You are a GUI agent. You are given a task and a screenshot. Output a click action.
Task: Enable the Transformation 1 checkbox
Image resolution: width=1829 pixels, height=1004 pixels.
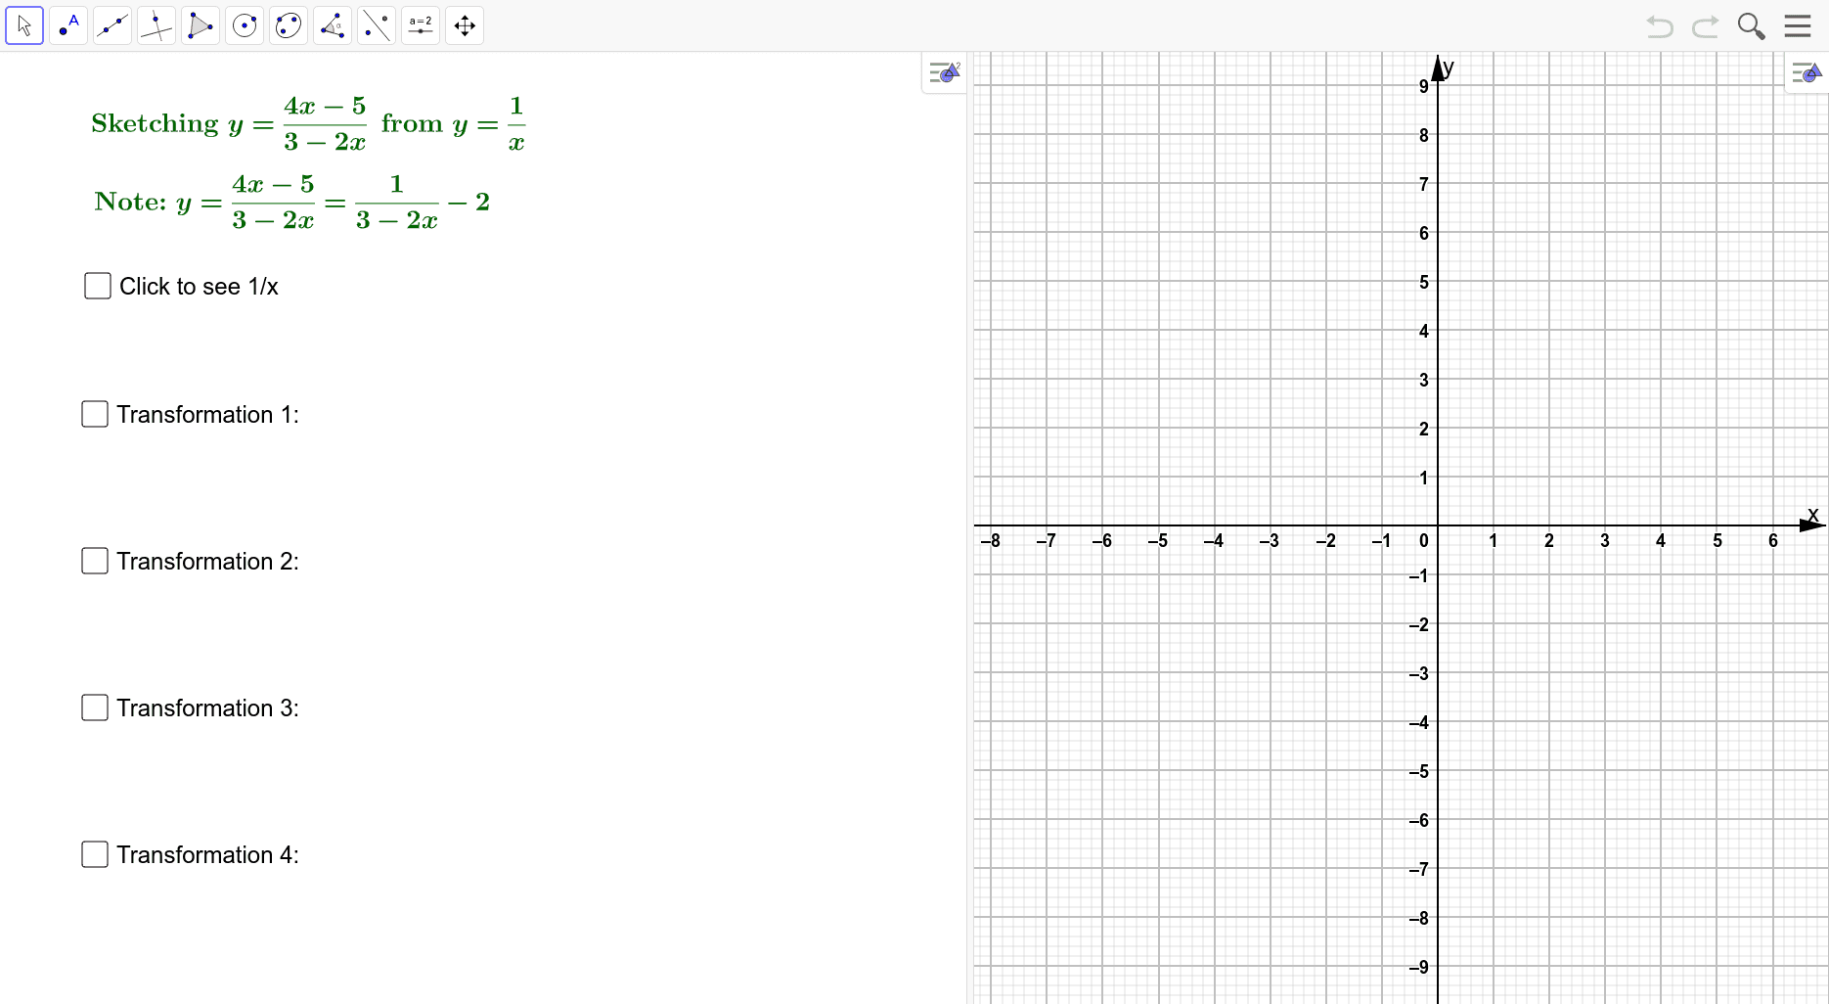pos(95,414)
